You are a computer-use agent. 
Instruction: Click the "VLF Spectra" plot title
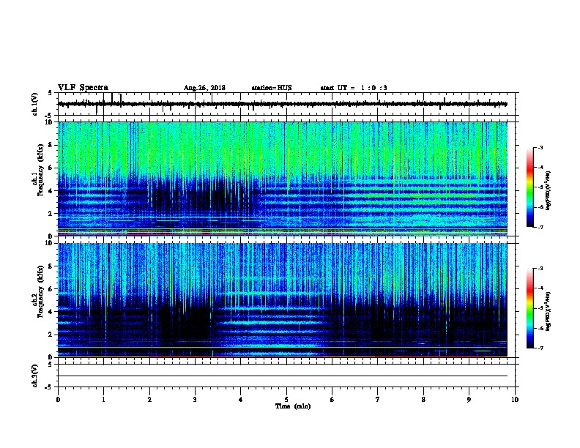(x=83, y=88)
